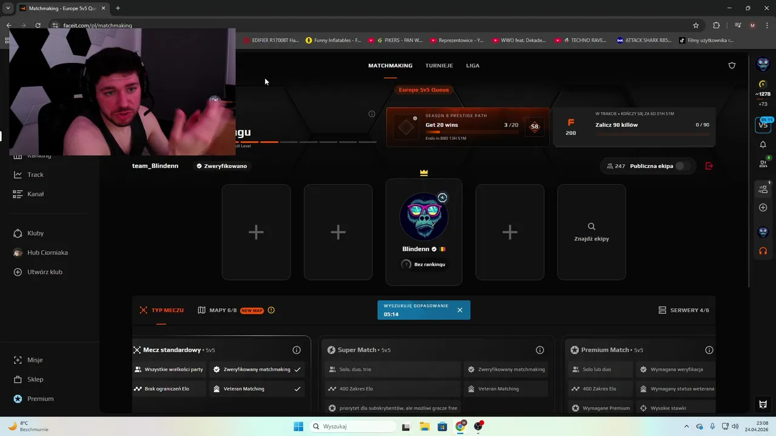
Task: Click the browser address bar
Action: 370,25
